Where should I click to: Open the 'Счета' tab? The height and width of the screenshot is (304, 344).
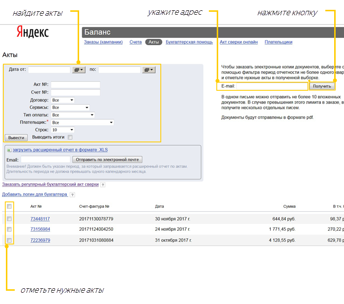click(135, 42)
